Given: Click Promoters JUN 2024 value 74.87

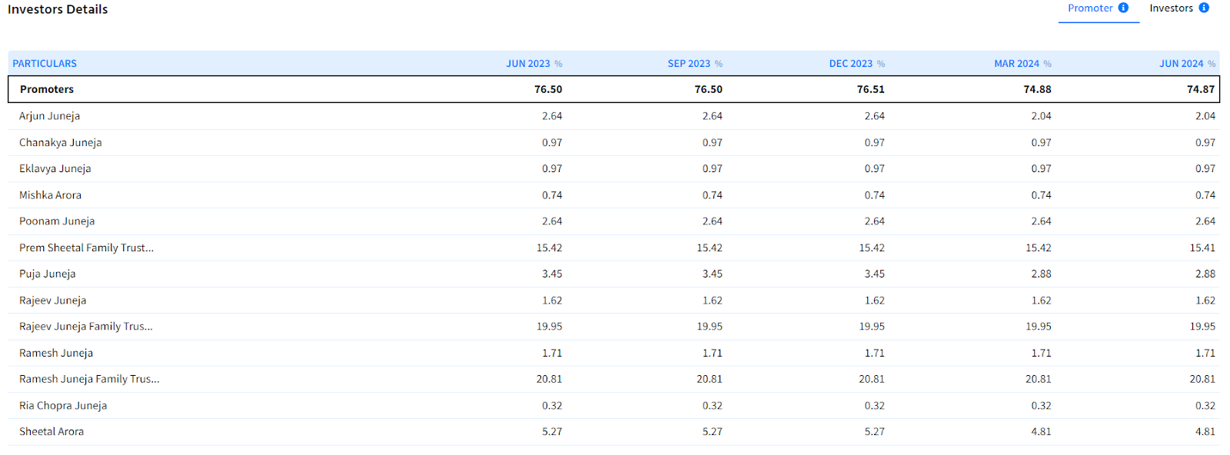Looking at the screenshot, I should [x=1201, y=89].
